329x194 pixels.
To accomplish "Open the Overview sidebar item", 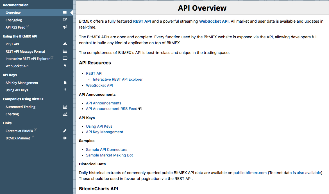I will click(37, 13).
